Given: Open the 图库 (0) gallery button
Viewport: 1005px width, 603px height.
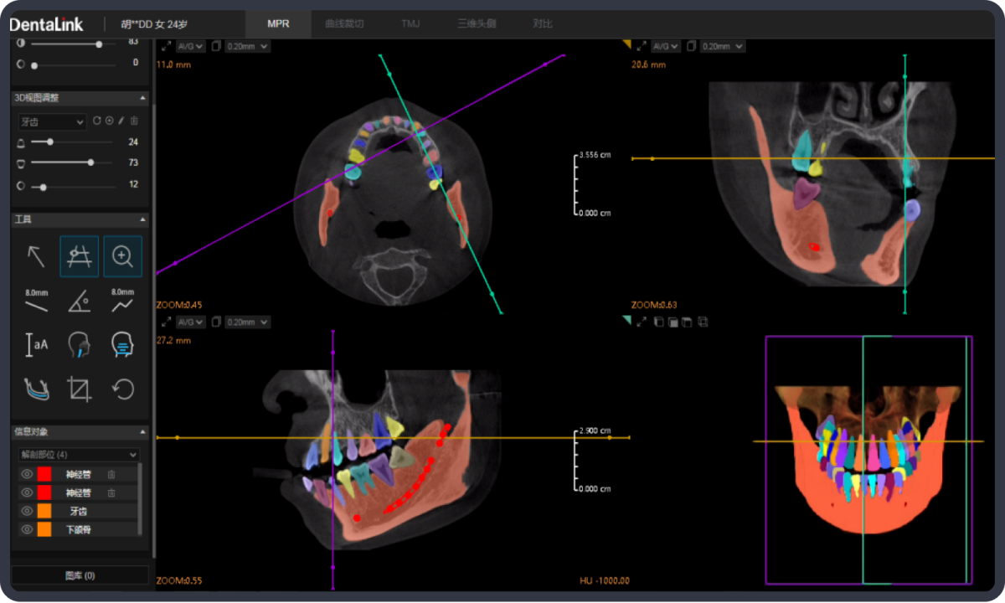Looking at the screenshot, I should 80,575.
